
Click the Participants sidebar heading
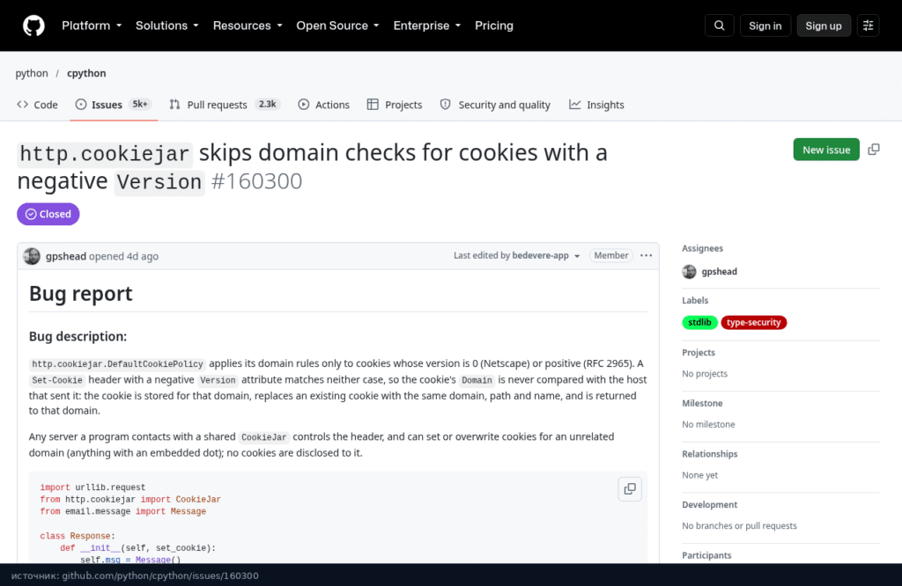point(706,555)
